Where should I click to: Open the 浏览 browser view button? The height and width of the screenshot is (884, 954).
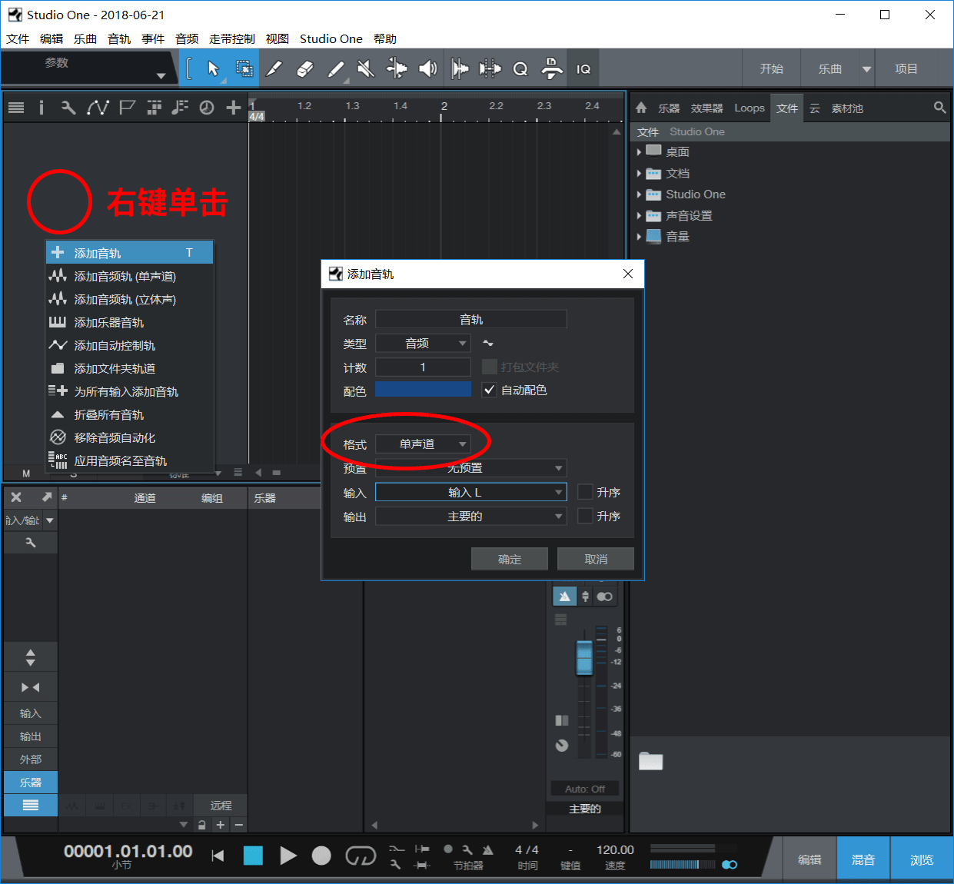click(x=922, y=859)
